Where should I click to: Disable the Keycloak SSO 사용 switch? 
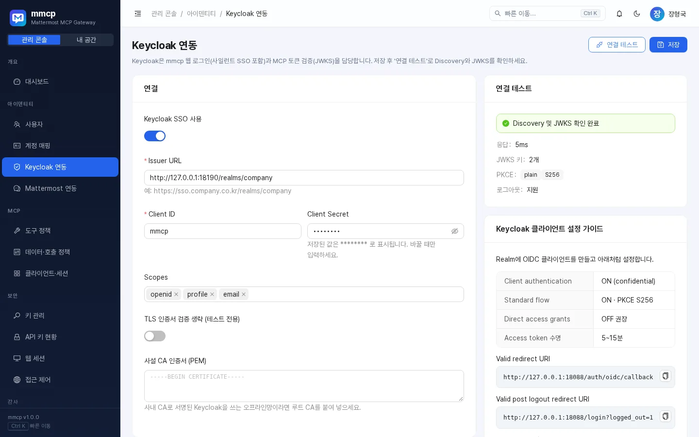point(155,136)
